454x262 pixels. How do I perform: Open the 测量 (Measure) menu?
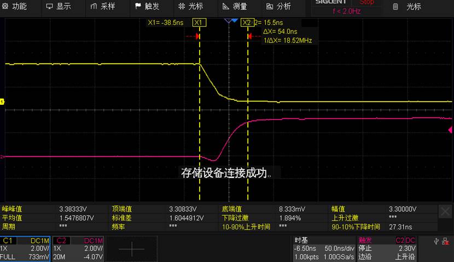coord(235,6)
